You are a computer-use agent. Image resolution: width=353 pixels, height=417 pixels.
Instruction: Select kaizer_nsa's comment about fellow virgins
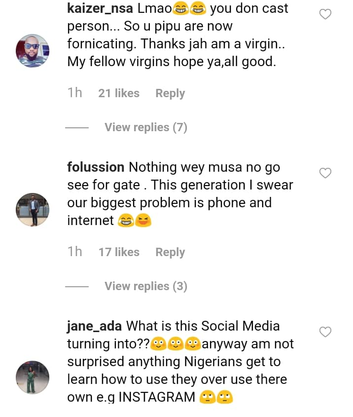(177, 44)
